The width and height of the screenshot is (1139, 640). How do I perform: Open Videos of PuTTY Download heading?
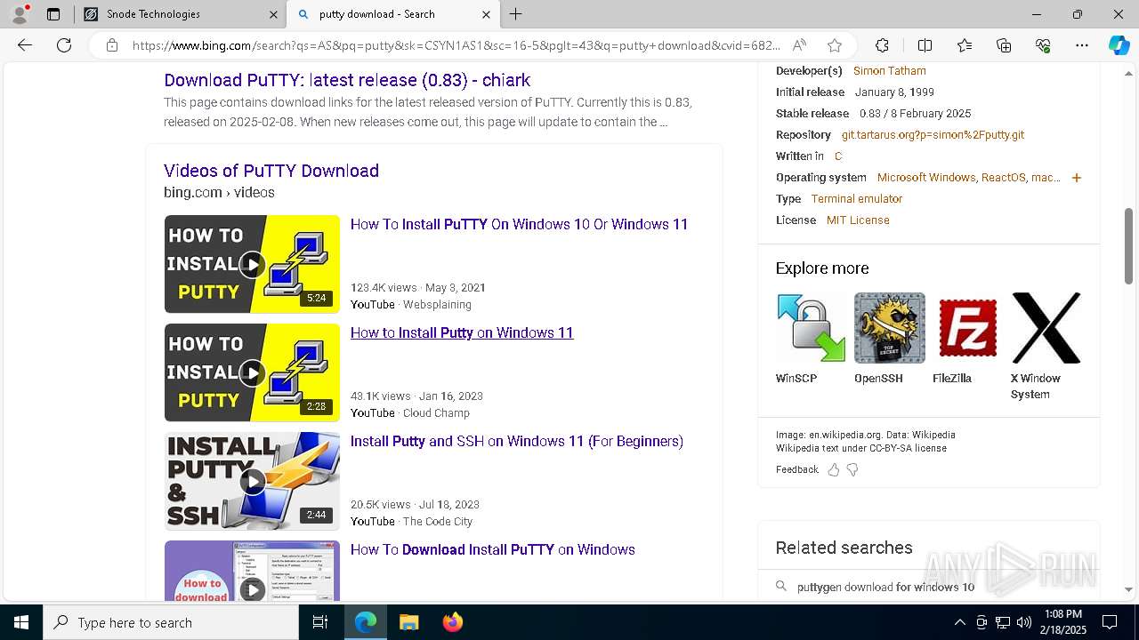click(271, 171)
